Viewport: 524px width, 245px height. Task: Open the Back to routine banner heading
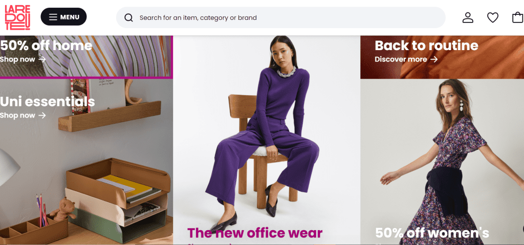point(426,46)
